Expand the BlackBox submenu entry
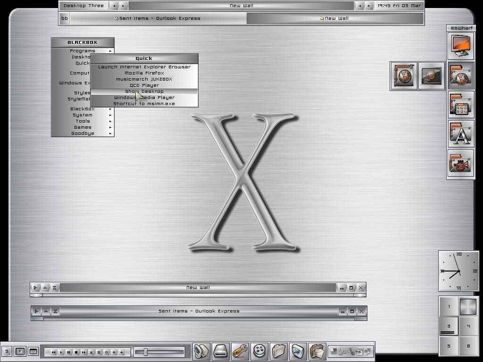This screenshot has height=362, width=483. [x=83, y=109]
